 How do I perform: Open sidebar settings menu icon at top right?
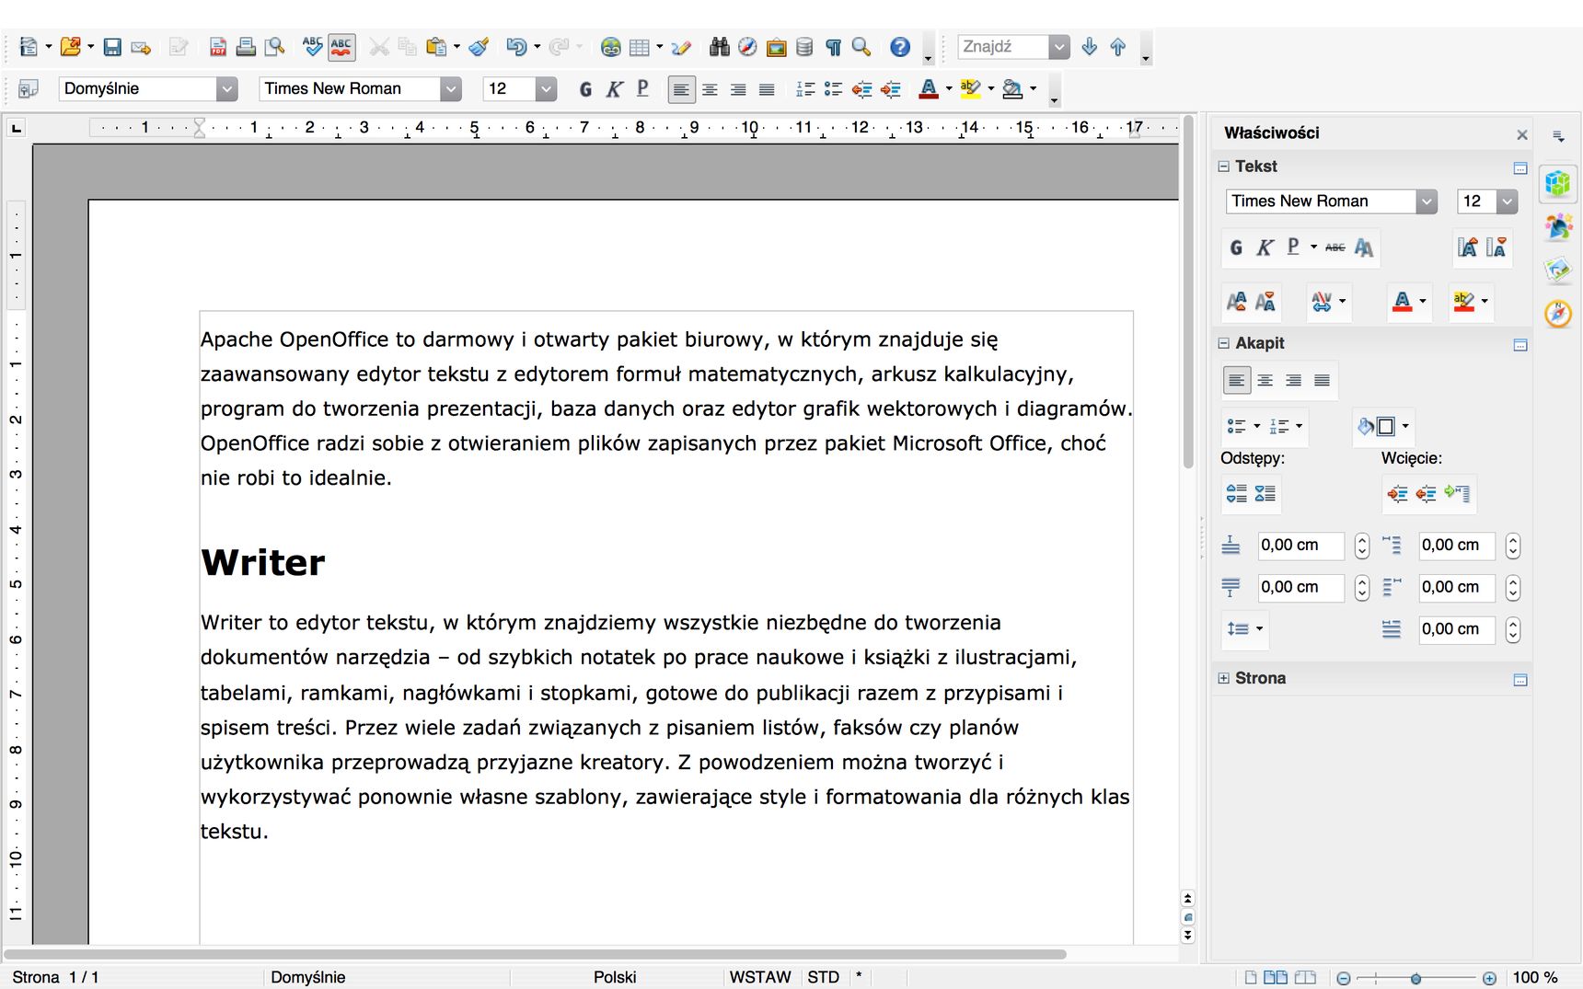pyautogui.click(x=1558, y=136)
